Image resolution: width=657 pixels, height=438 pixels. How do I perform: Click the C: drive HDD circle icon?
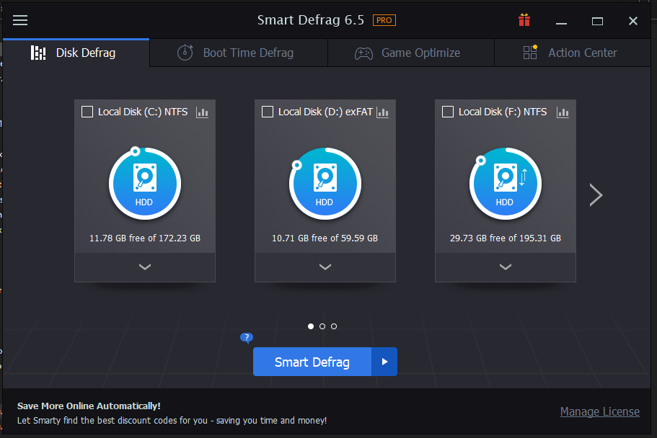(x=145, y=184)
